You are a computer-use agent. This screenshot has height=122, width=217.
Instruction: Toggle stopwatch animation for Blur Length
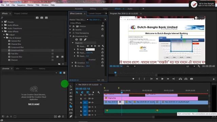[x=76, y=66]
